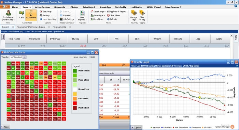Open NoteCaddy tab
Image resolution: width=239 pixels, height=130 pixels.
click(x=121, y=7)
